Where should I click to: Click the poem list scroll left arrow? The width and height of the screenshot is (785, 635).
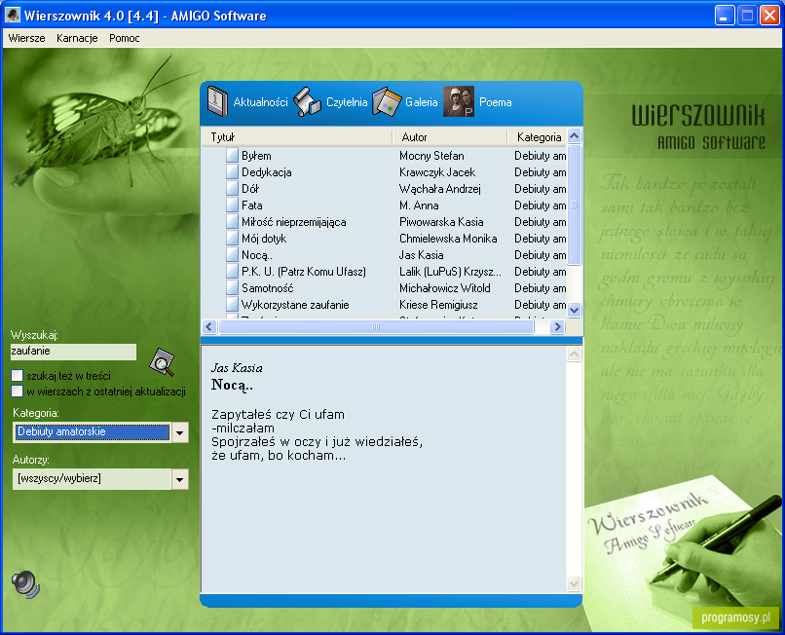[209, 327]
